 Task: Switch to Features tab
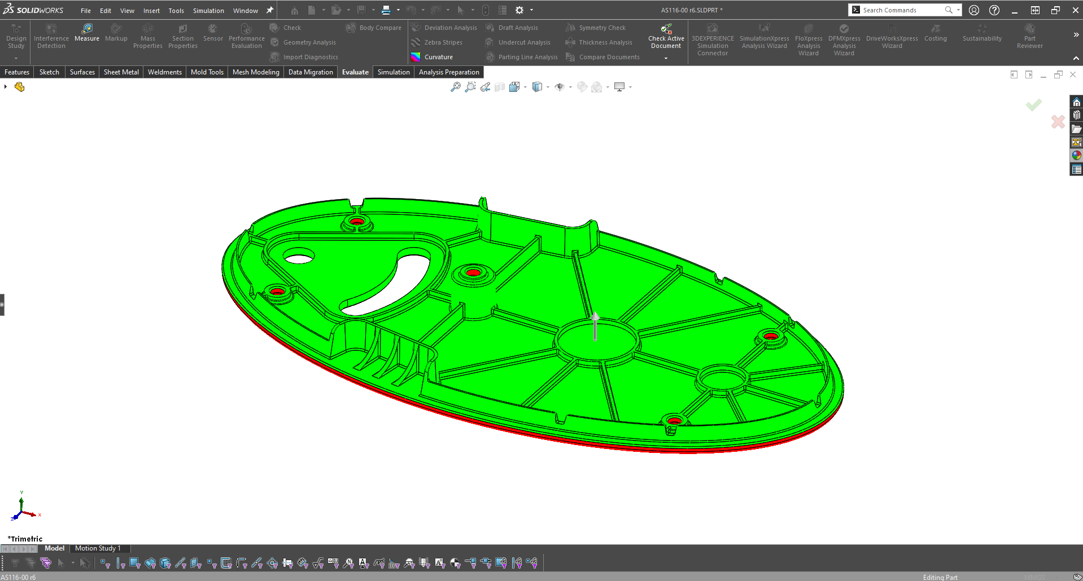(x=17, y=72)
